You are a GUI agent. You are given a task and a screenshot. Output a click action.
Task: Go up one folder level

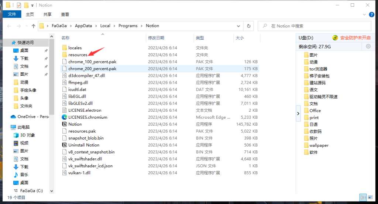33,26
